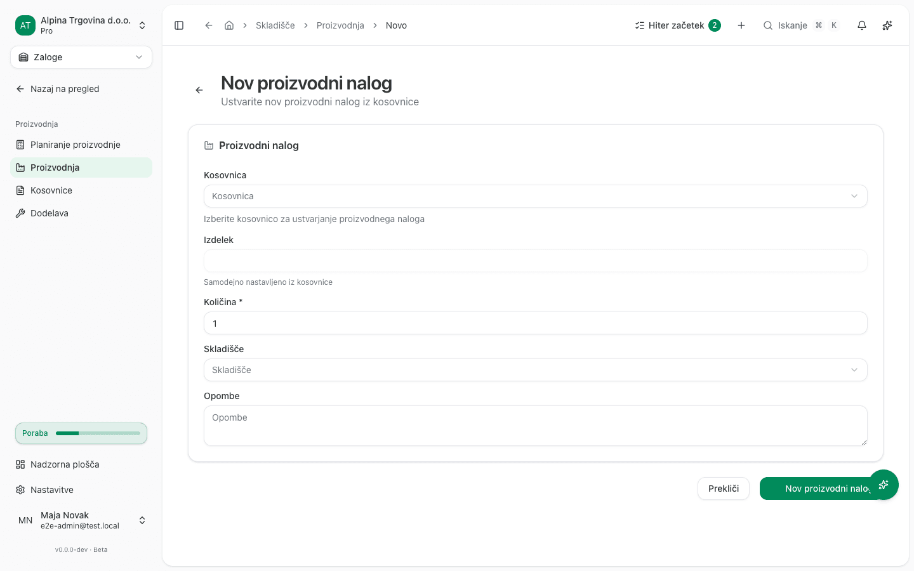Image resolution: width=914 pixels, height=571 pixels.
Task: Open Hiter začetek checklist
Action: [678, 25]
